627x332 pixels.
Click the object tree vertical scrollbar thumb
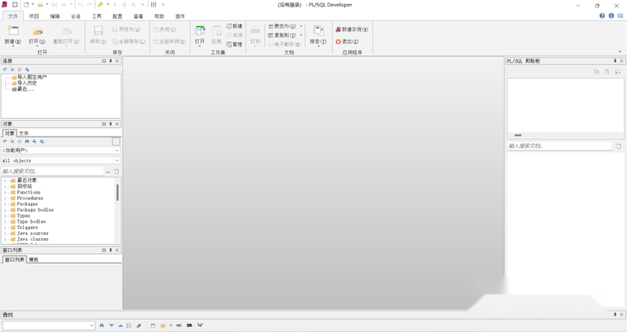pyautogui.click(x=117, y=192)
